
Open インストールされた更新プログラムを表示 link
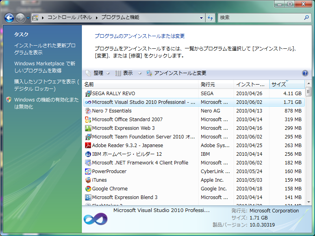[45, 49]
